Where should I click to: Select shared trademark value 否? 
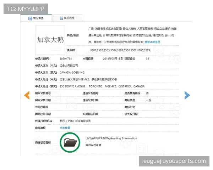tap(147, 93)
